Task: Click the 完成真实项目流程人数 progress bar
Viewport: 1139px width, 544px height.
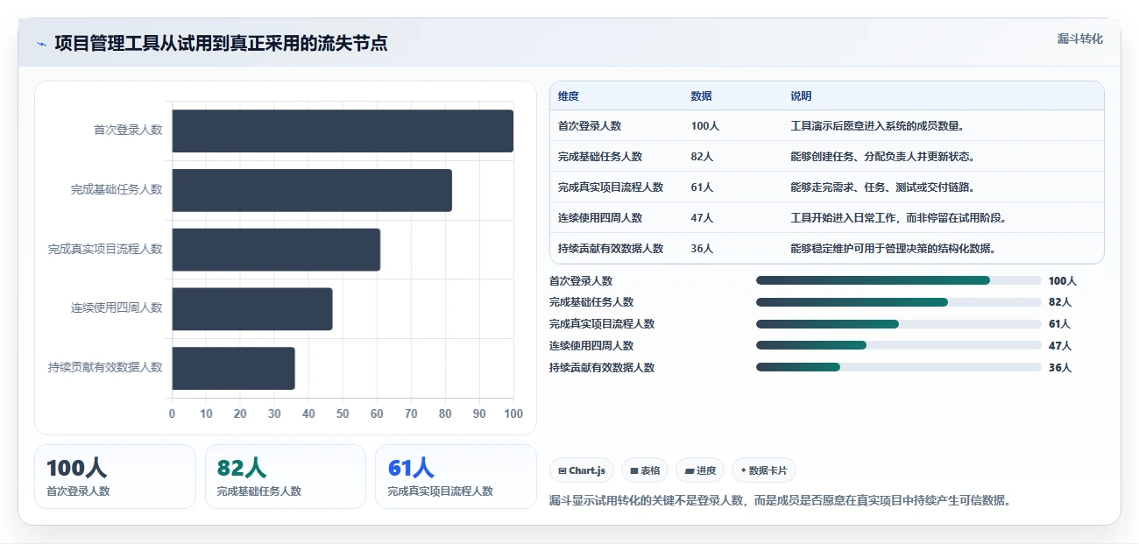Action: point(898,324)
